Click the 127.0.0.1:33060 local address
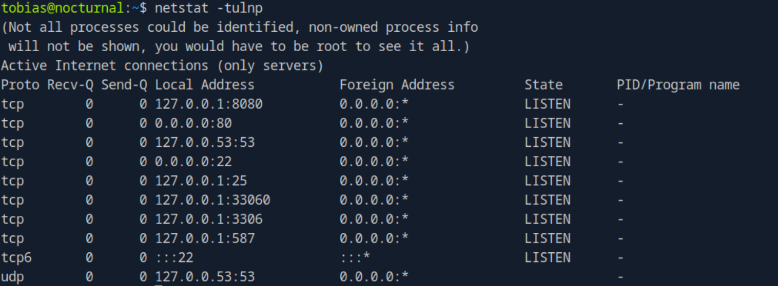778x286 pixels. [x=212, y=200]
